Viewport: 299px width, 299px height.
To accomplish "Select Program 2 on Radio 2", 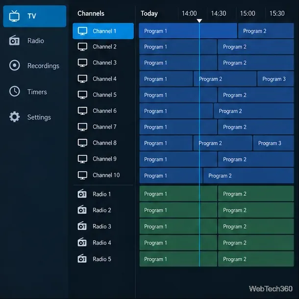I will coord(256,210).
